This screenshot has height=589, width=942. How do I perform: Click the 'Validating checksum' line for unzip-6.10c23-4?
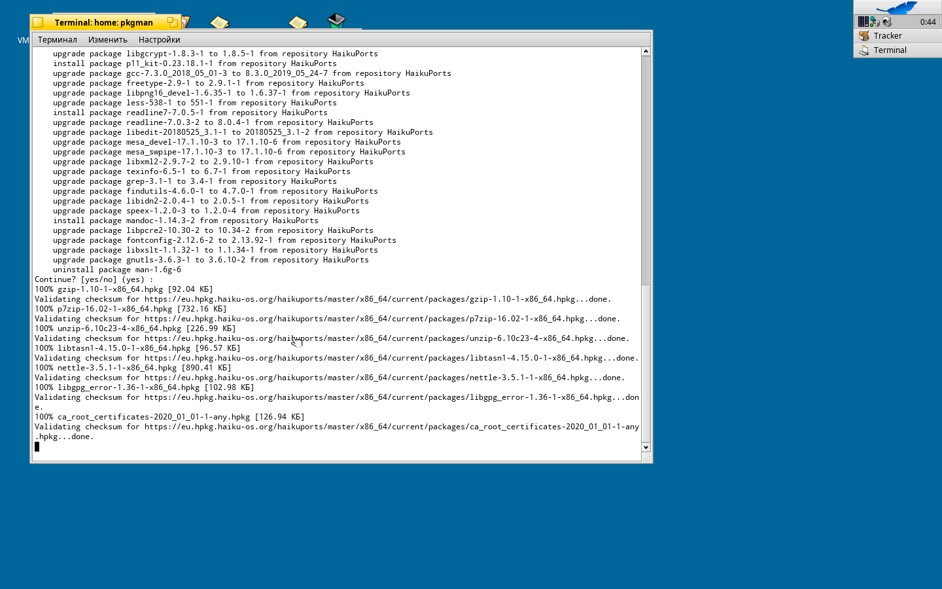click(x=332, y=338)
